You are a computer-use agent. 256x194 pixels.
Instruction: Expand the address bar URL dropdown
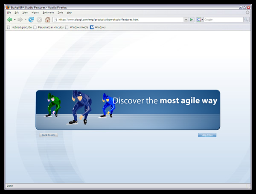pos(186,20)
